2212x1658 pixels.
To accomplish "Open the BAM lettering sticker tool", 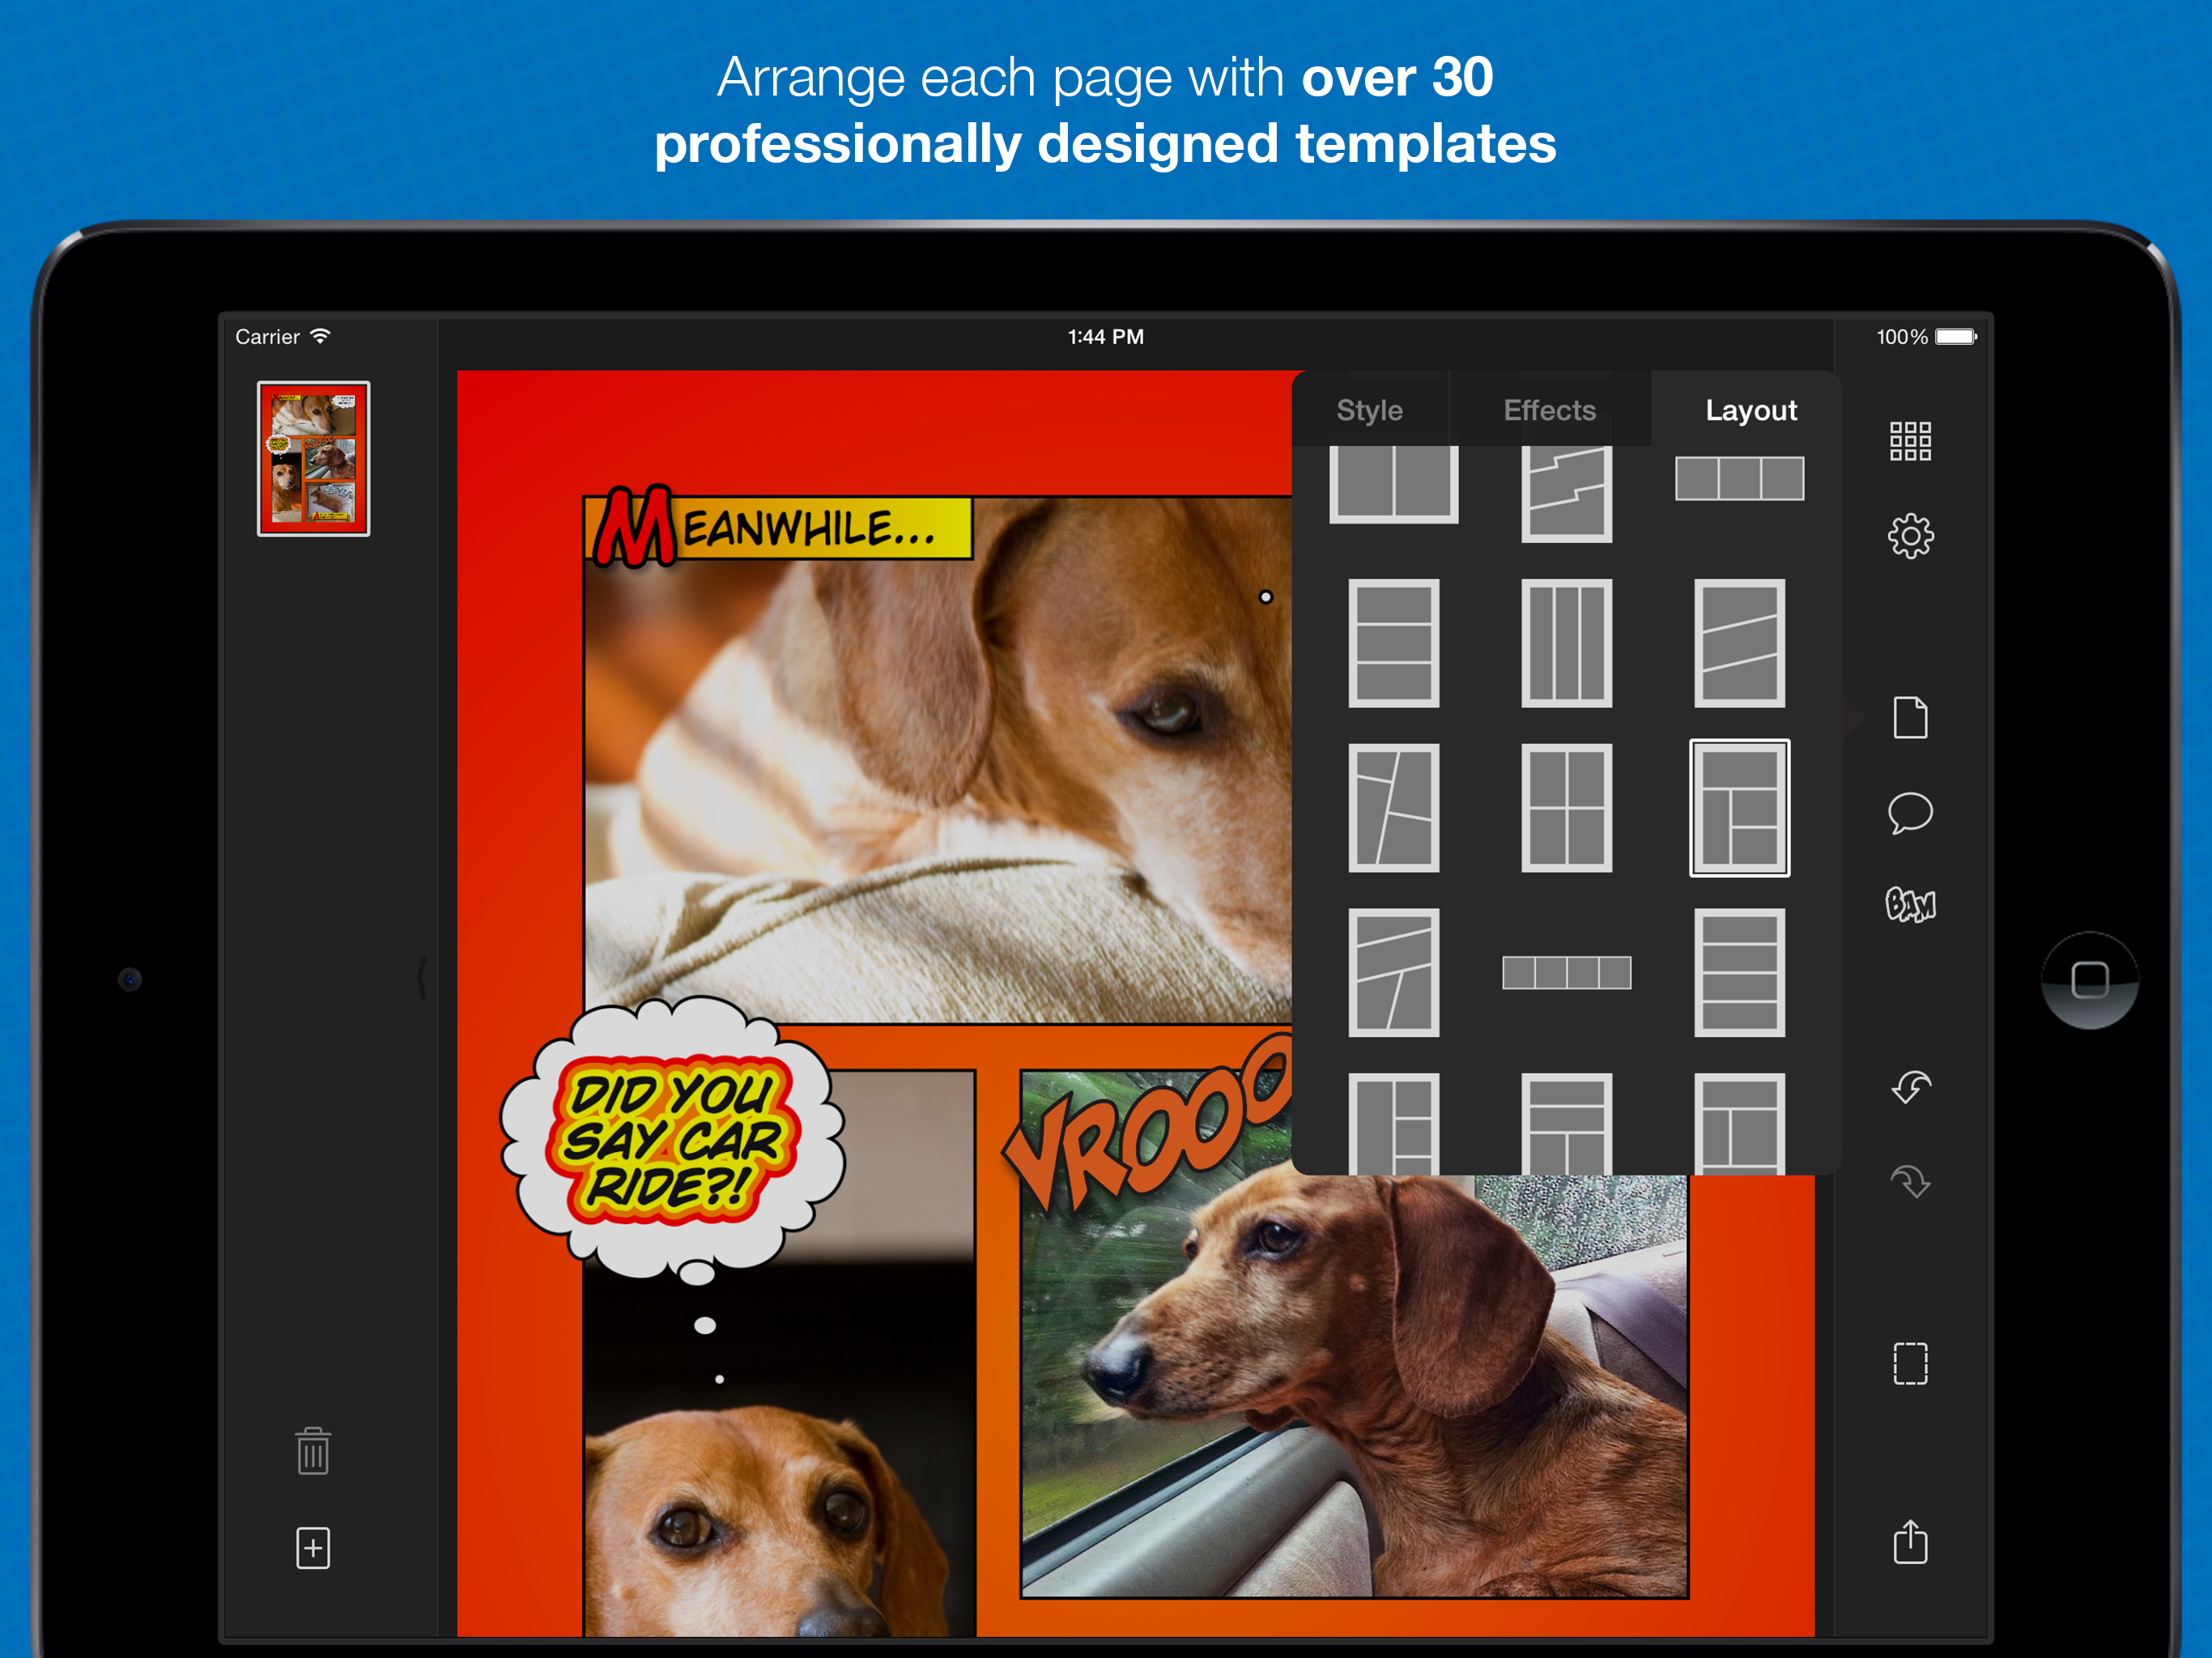I will 1909,904.
